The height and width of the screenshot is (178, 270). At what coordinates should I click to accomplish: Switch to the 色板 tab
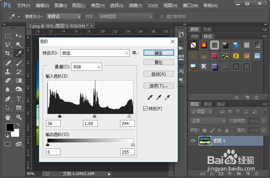207,29
